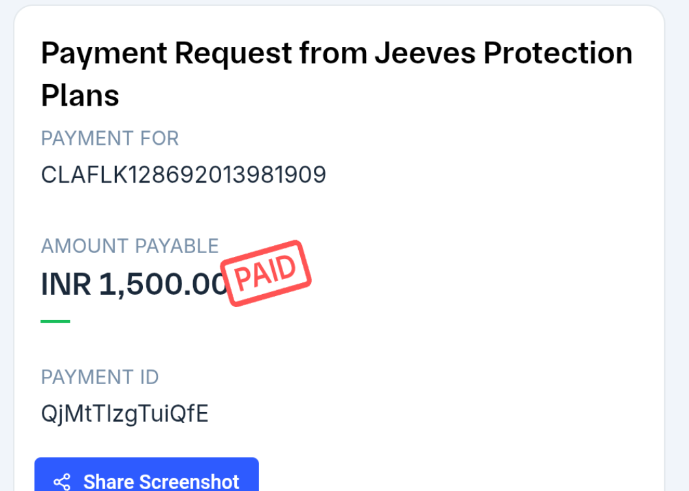Screen dimensions: 689x491
Task: Select the payment ID QjMtTIzgTuiQfE
Action: [125, 413]
